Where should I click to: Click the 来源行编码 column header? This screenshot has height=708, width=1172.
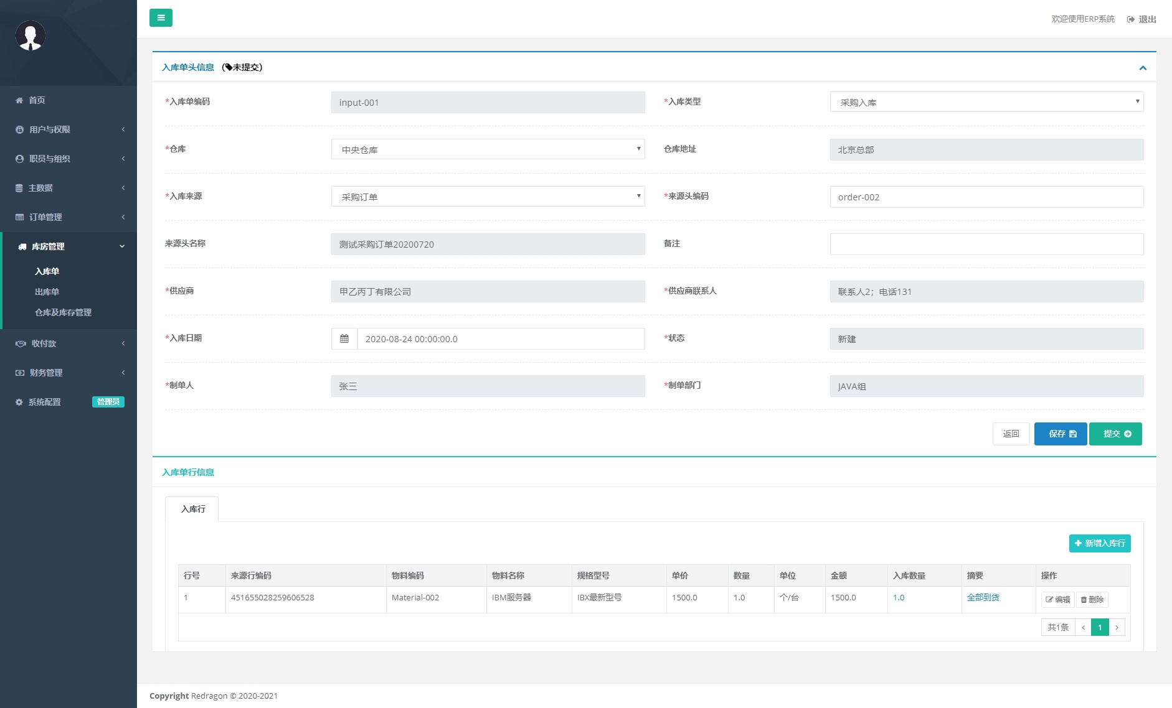point(306,575)
